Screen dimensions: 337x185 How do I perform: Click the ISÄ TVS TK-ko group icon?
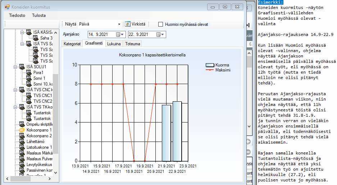point(22,107)
